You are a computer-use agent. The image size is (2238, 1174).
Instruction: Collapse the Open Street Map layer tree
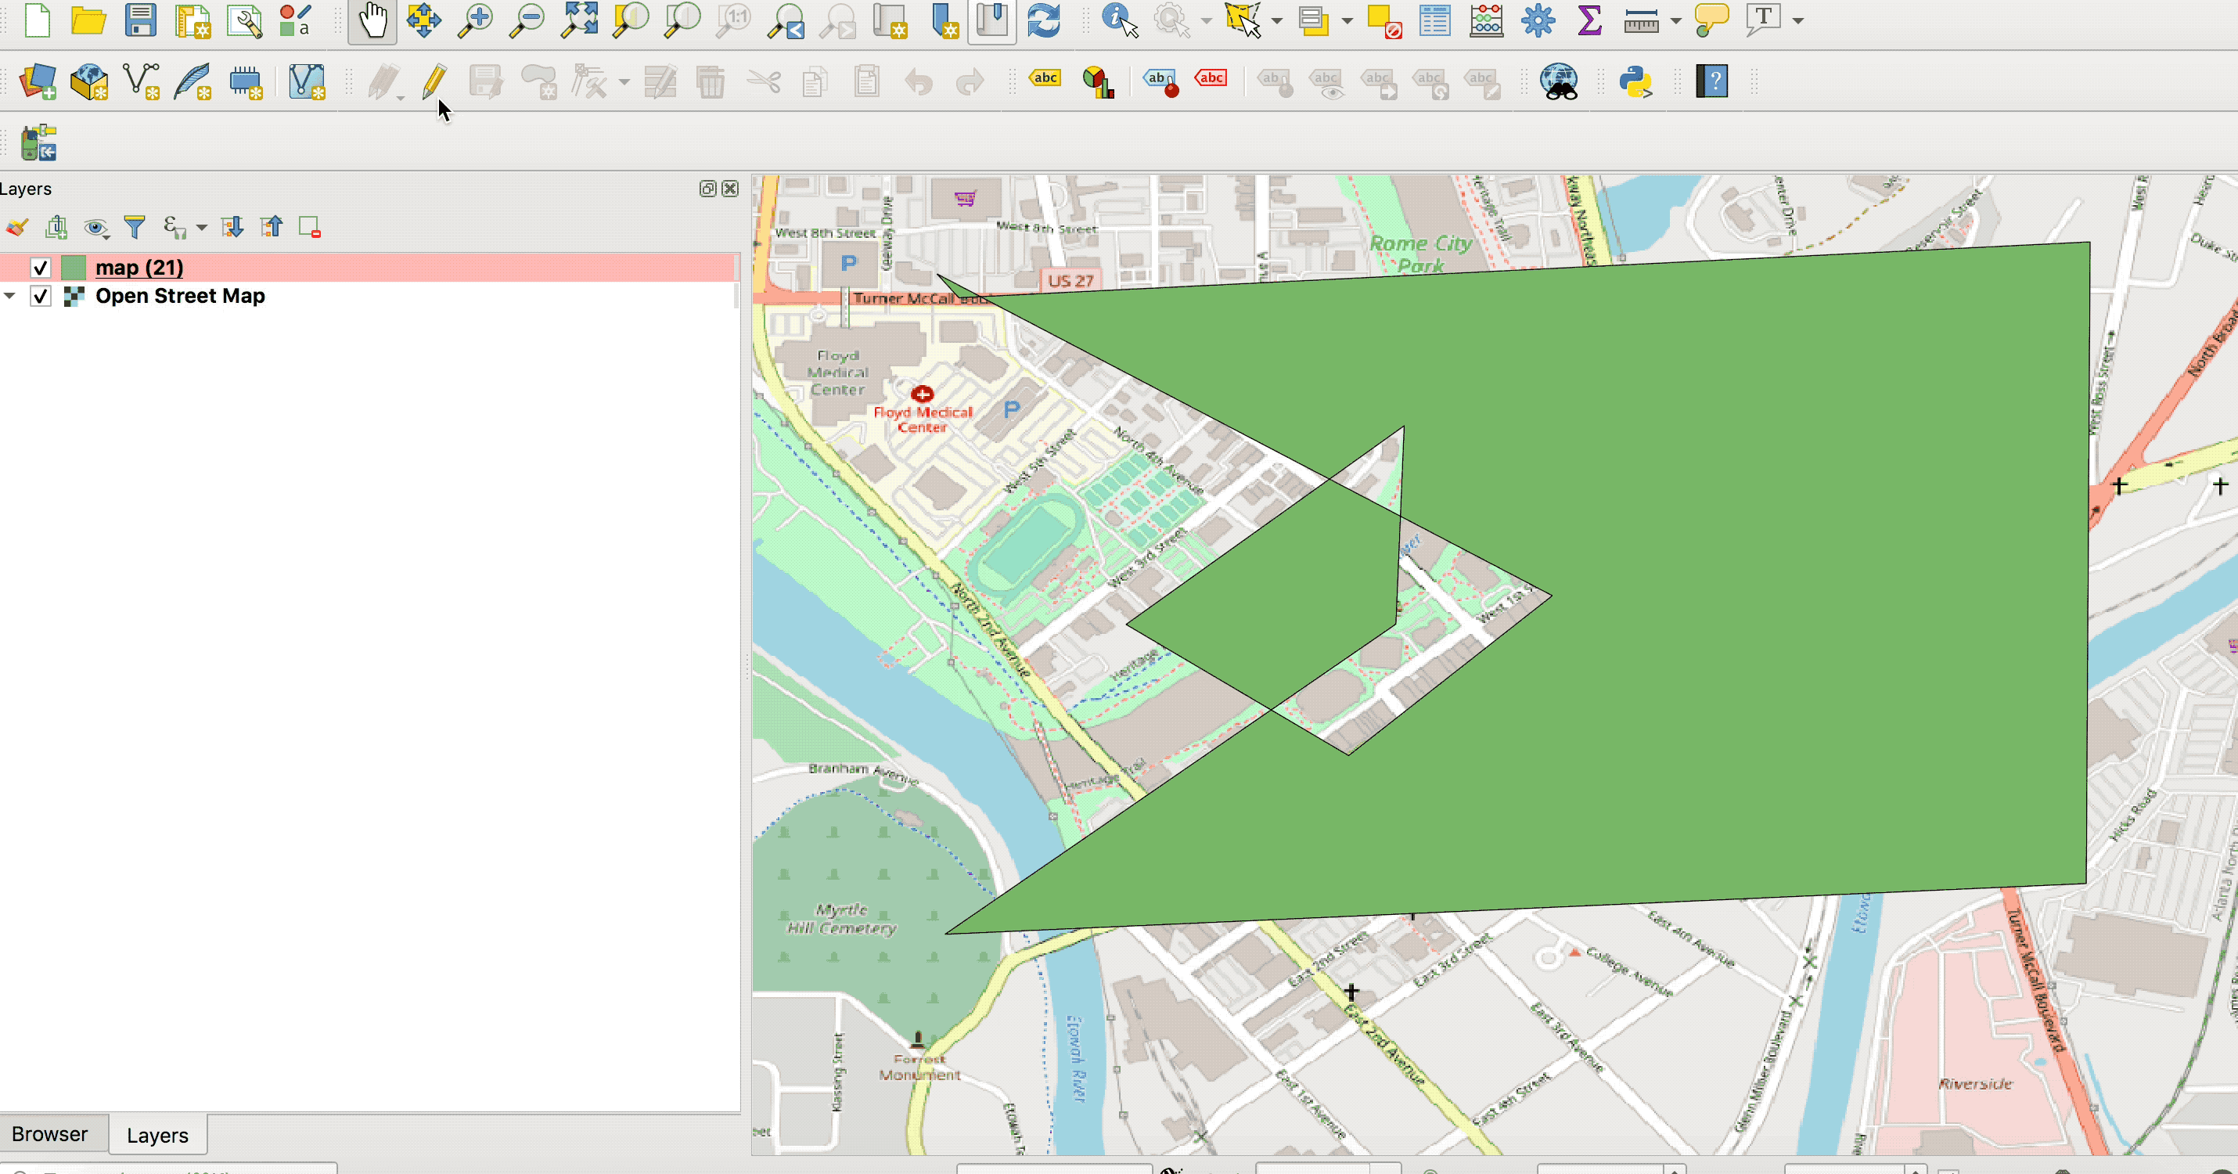pyautogui.click(x=9, y=297)
